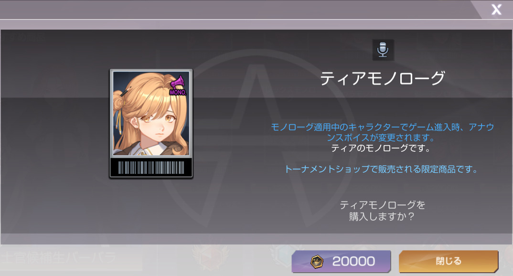Click the ティアのモノローグです text line
513x276 pixels.
point(381,148)
